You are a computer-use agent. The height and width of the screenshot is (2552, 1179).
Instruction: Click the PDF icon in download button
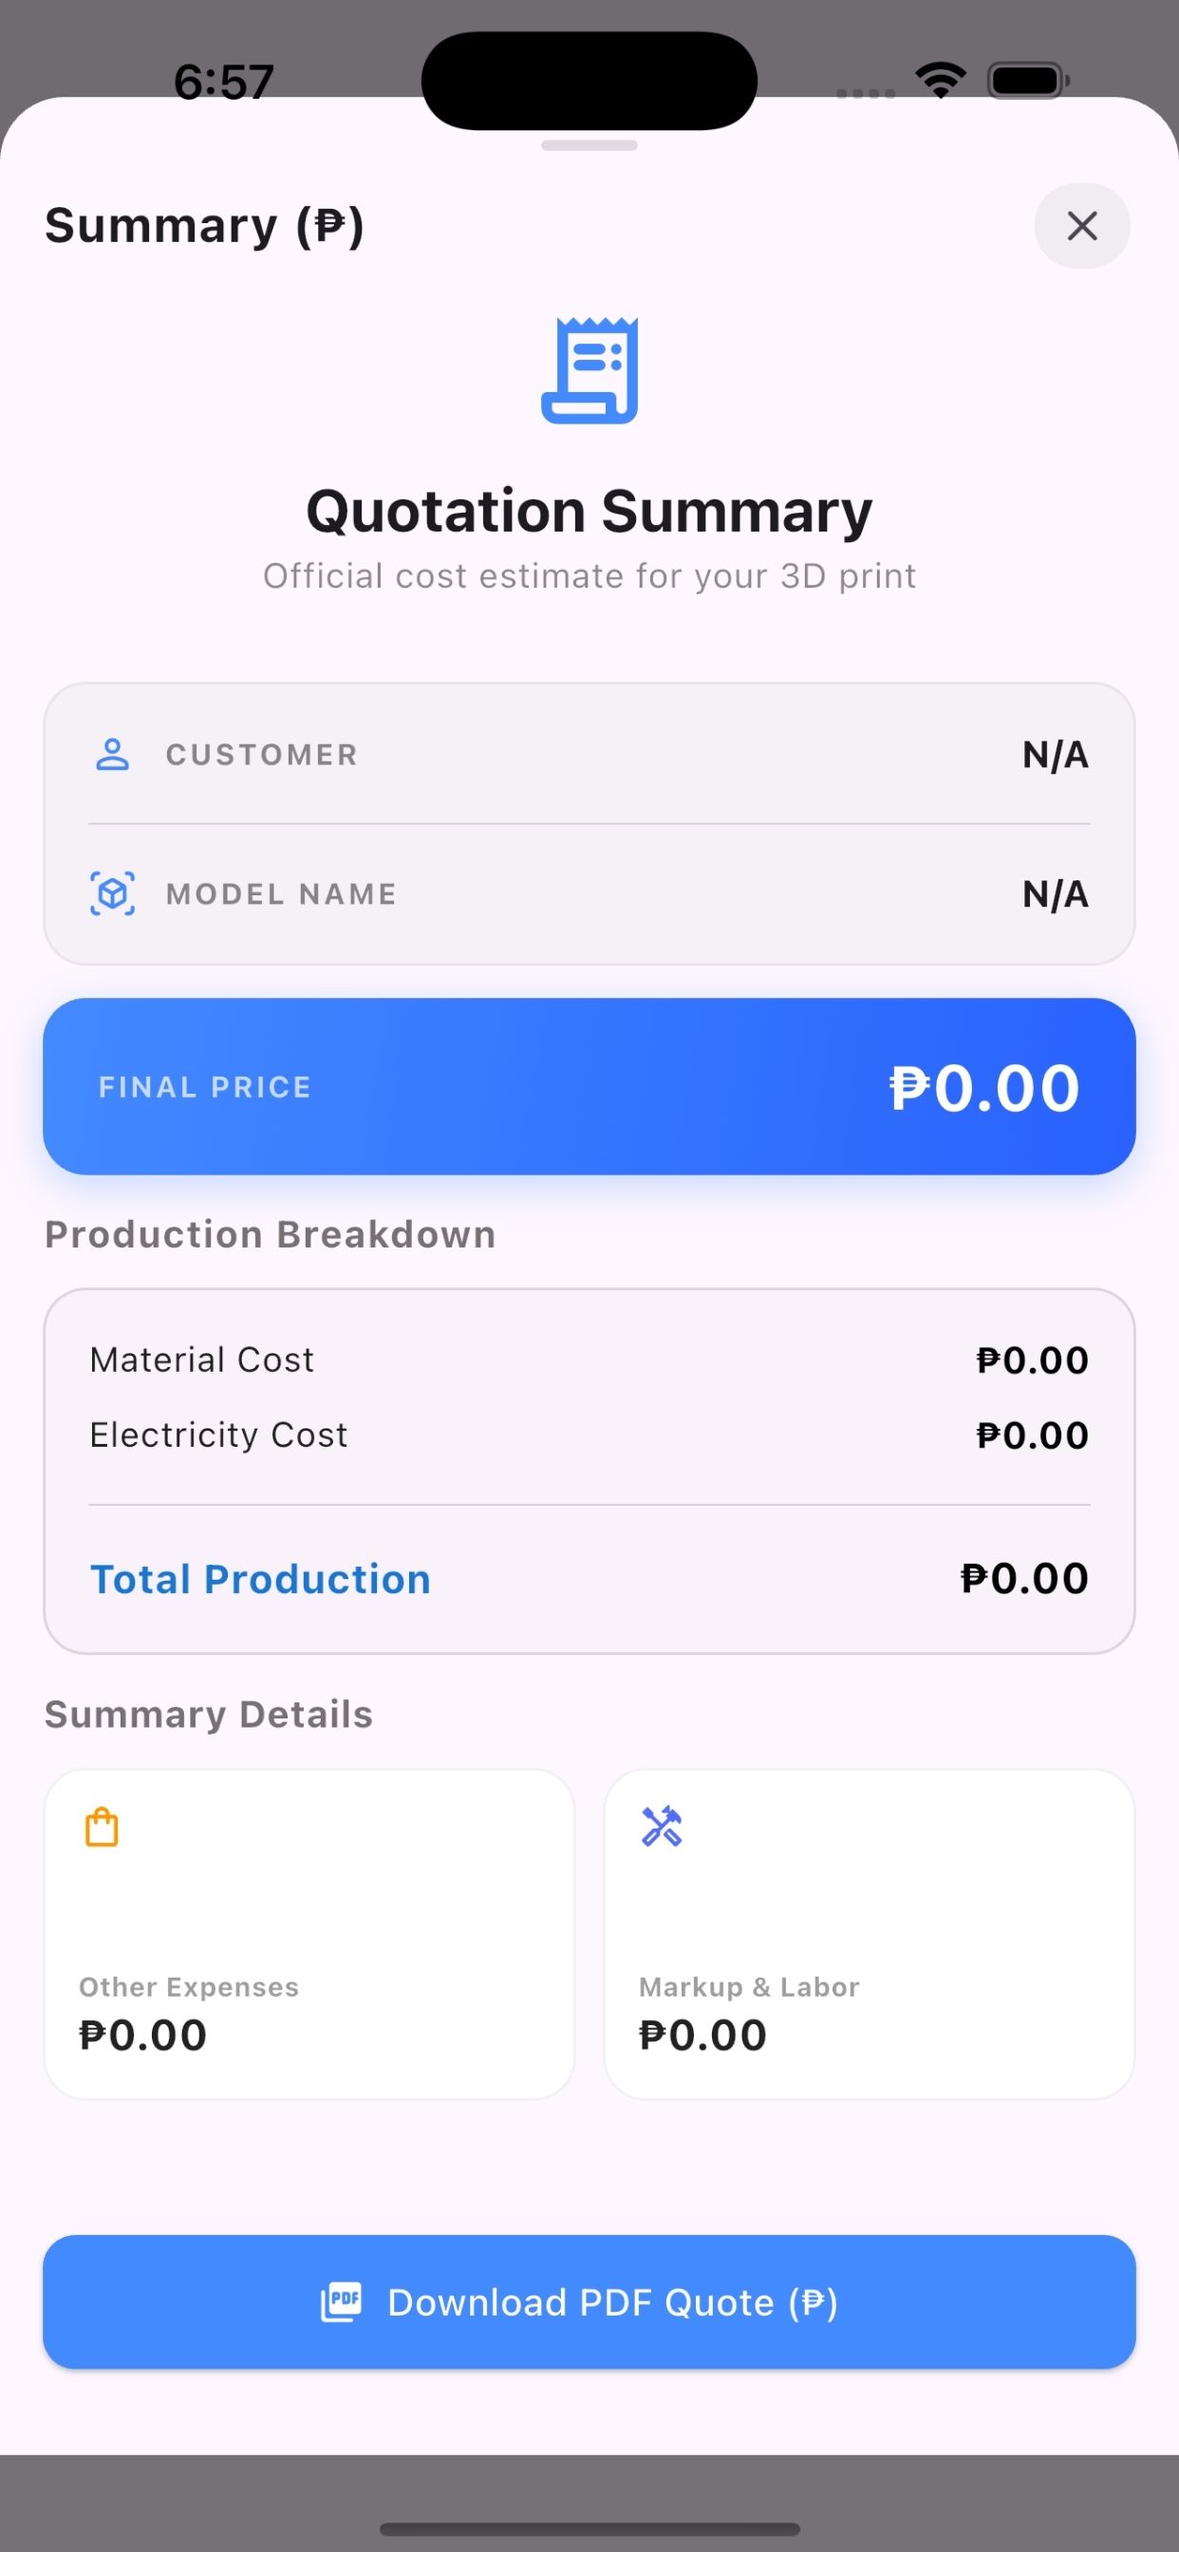tap(341, 2302)
